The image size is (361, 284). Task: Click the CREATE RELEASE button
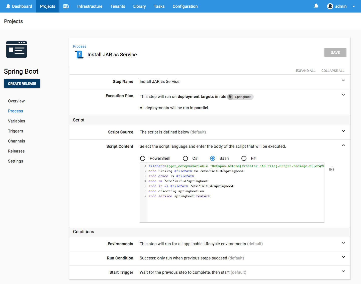pyautogui.click(x=22, y=83)
